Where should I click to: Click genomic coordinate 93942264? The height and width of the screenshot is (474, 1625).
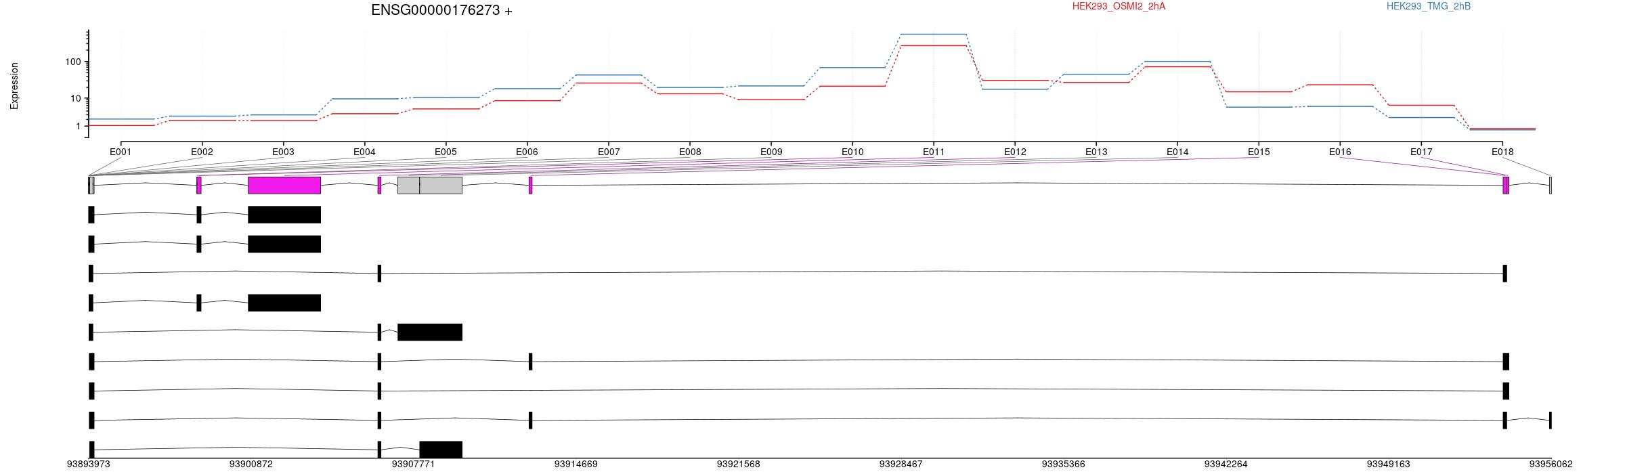tap(1226, 464)
